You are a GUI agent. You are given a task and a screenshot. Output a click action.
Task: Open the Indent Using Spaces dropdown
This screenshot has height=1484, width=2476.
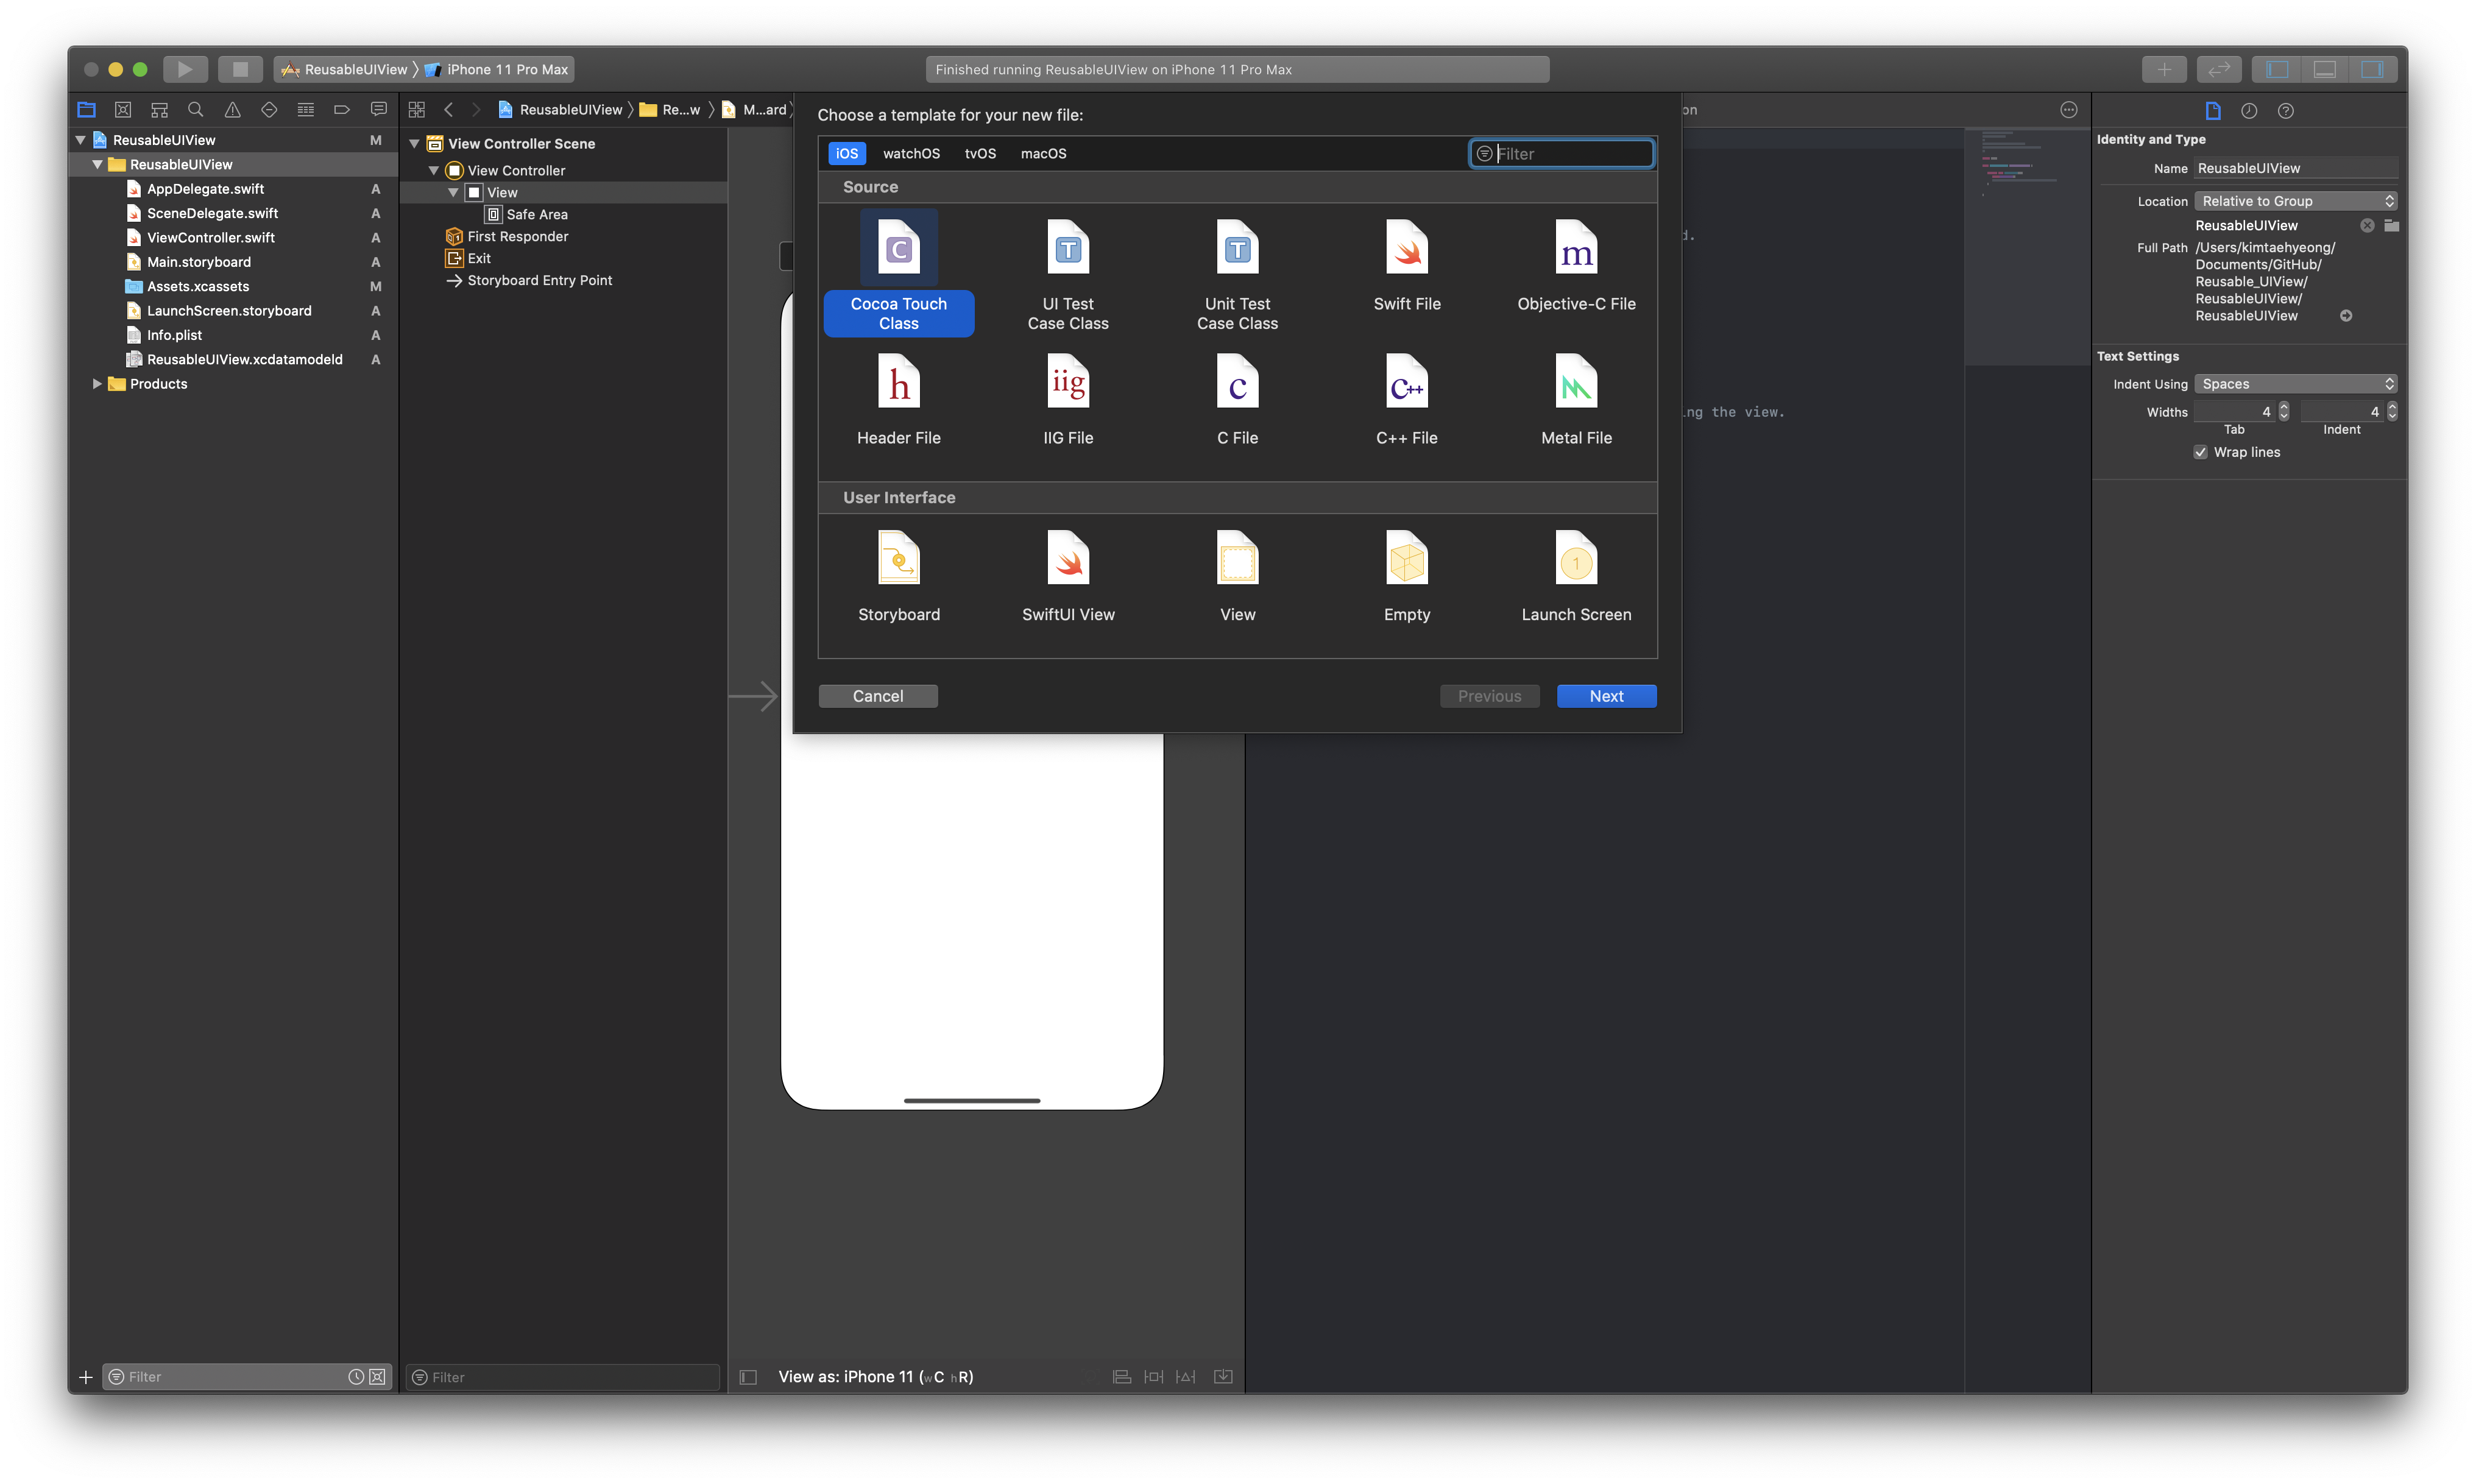point(2295,384)
